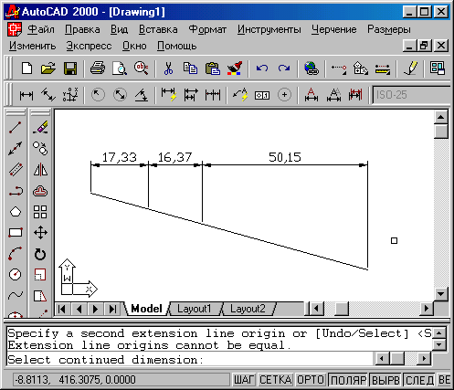The height and width of the screenshot is (390, 454).
Task: Select the Match Properties paintbrush icon
Action: coord(235,69)
